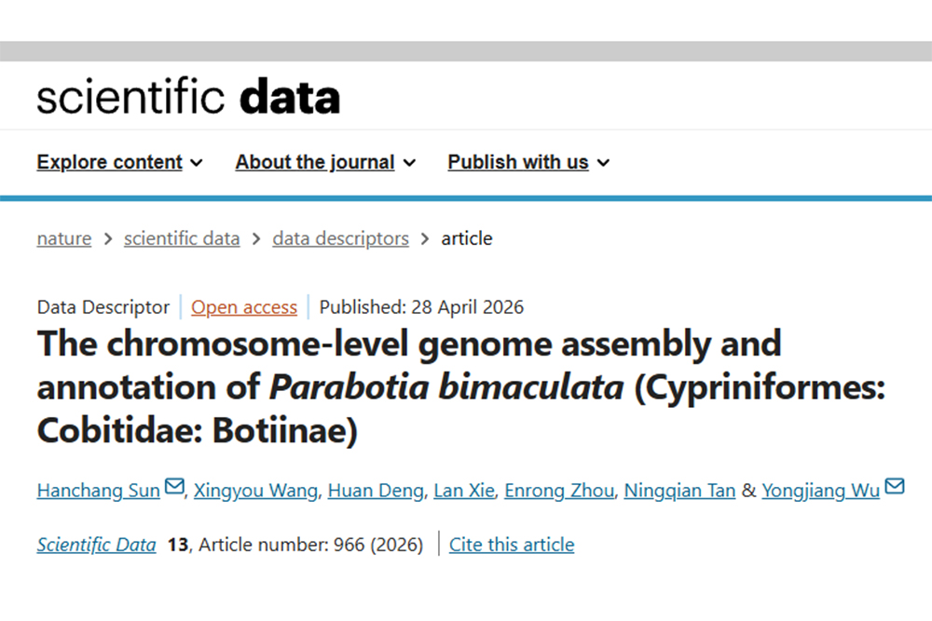Click the Scientific Data journal logo

point(188,96)
